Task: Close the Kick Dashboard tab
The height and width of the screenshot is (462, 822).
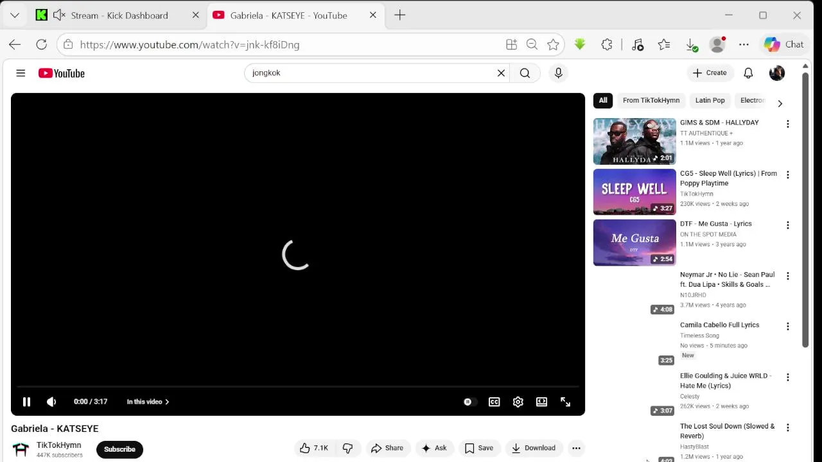Action: coord(196,15)
